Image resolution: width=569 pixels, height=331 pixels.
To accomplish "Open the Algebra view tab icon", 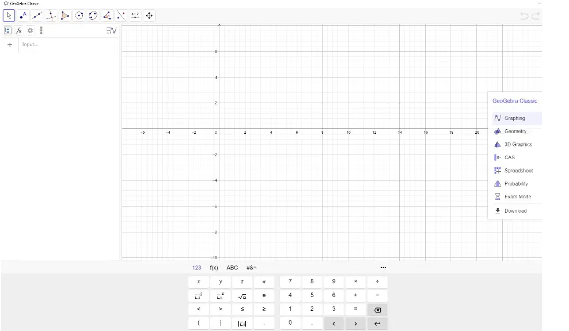I will click(7, 31).
